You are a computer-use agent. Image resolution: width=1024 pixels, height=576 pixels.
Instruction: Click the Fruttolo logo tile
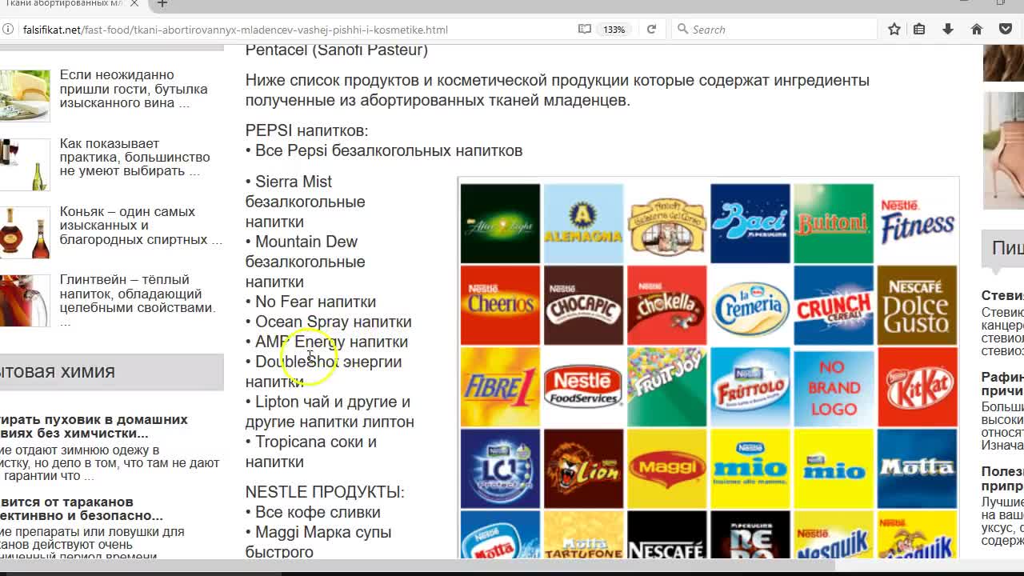(750, 387)
